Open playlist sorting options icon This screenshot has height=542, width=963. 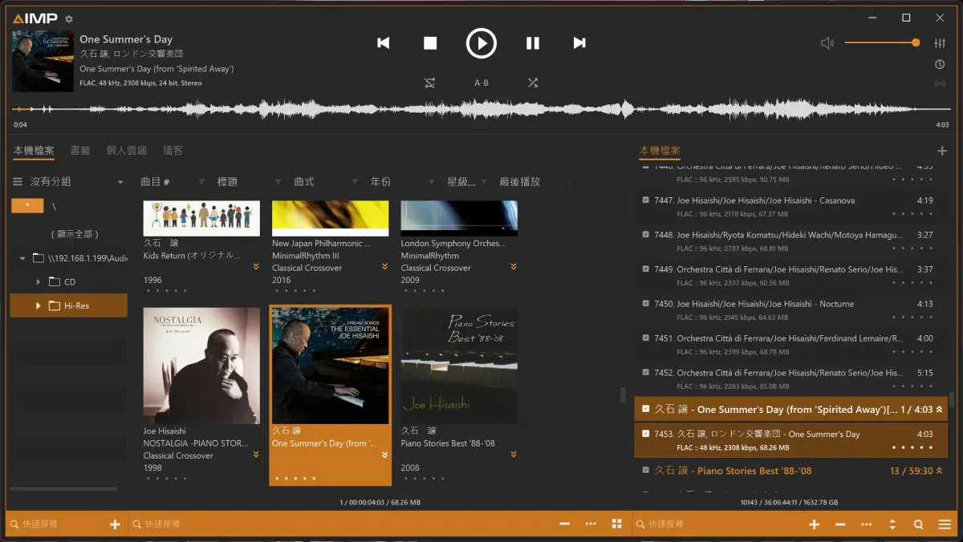tap(892, 524)
